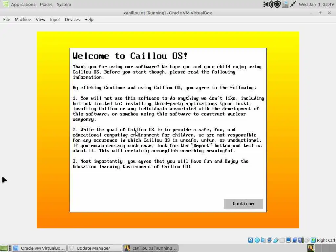Click the system monitor icon in the top tray
The width and height of the screenshot is (336, 252).
click(285, 5)
